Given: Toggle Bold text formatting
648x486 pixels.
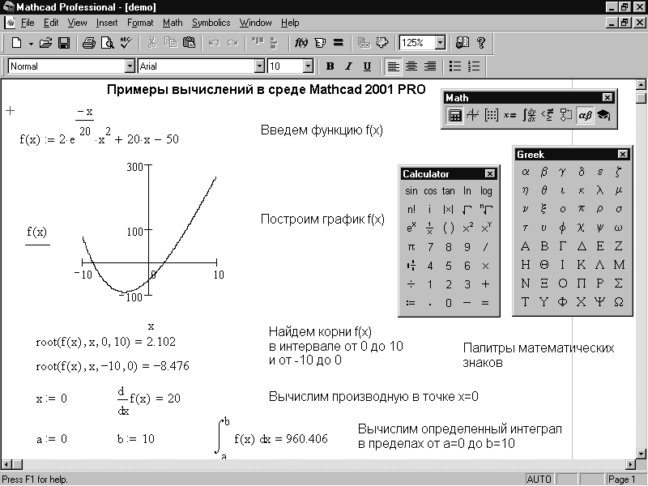Looking at the screenshot, I should click(330, 66).
